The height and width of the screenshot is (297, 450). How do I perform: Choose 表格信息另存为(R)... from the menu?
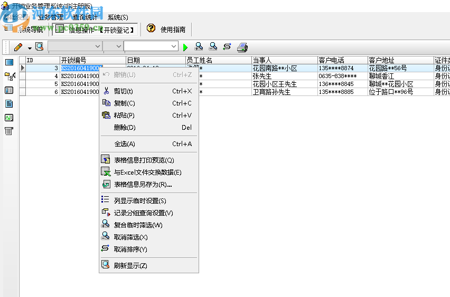[x=149, y=184]
